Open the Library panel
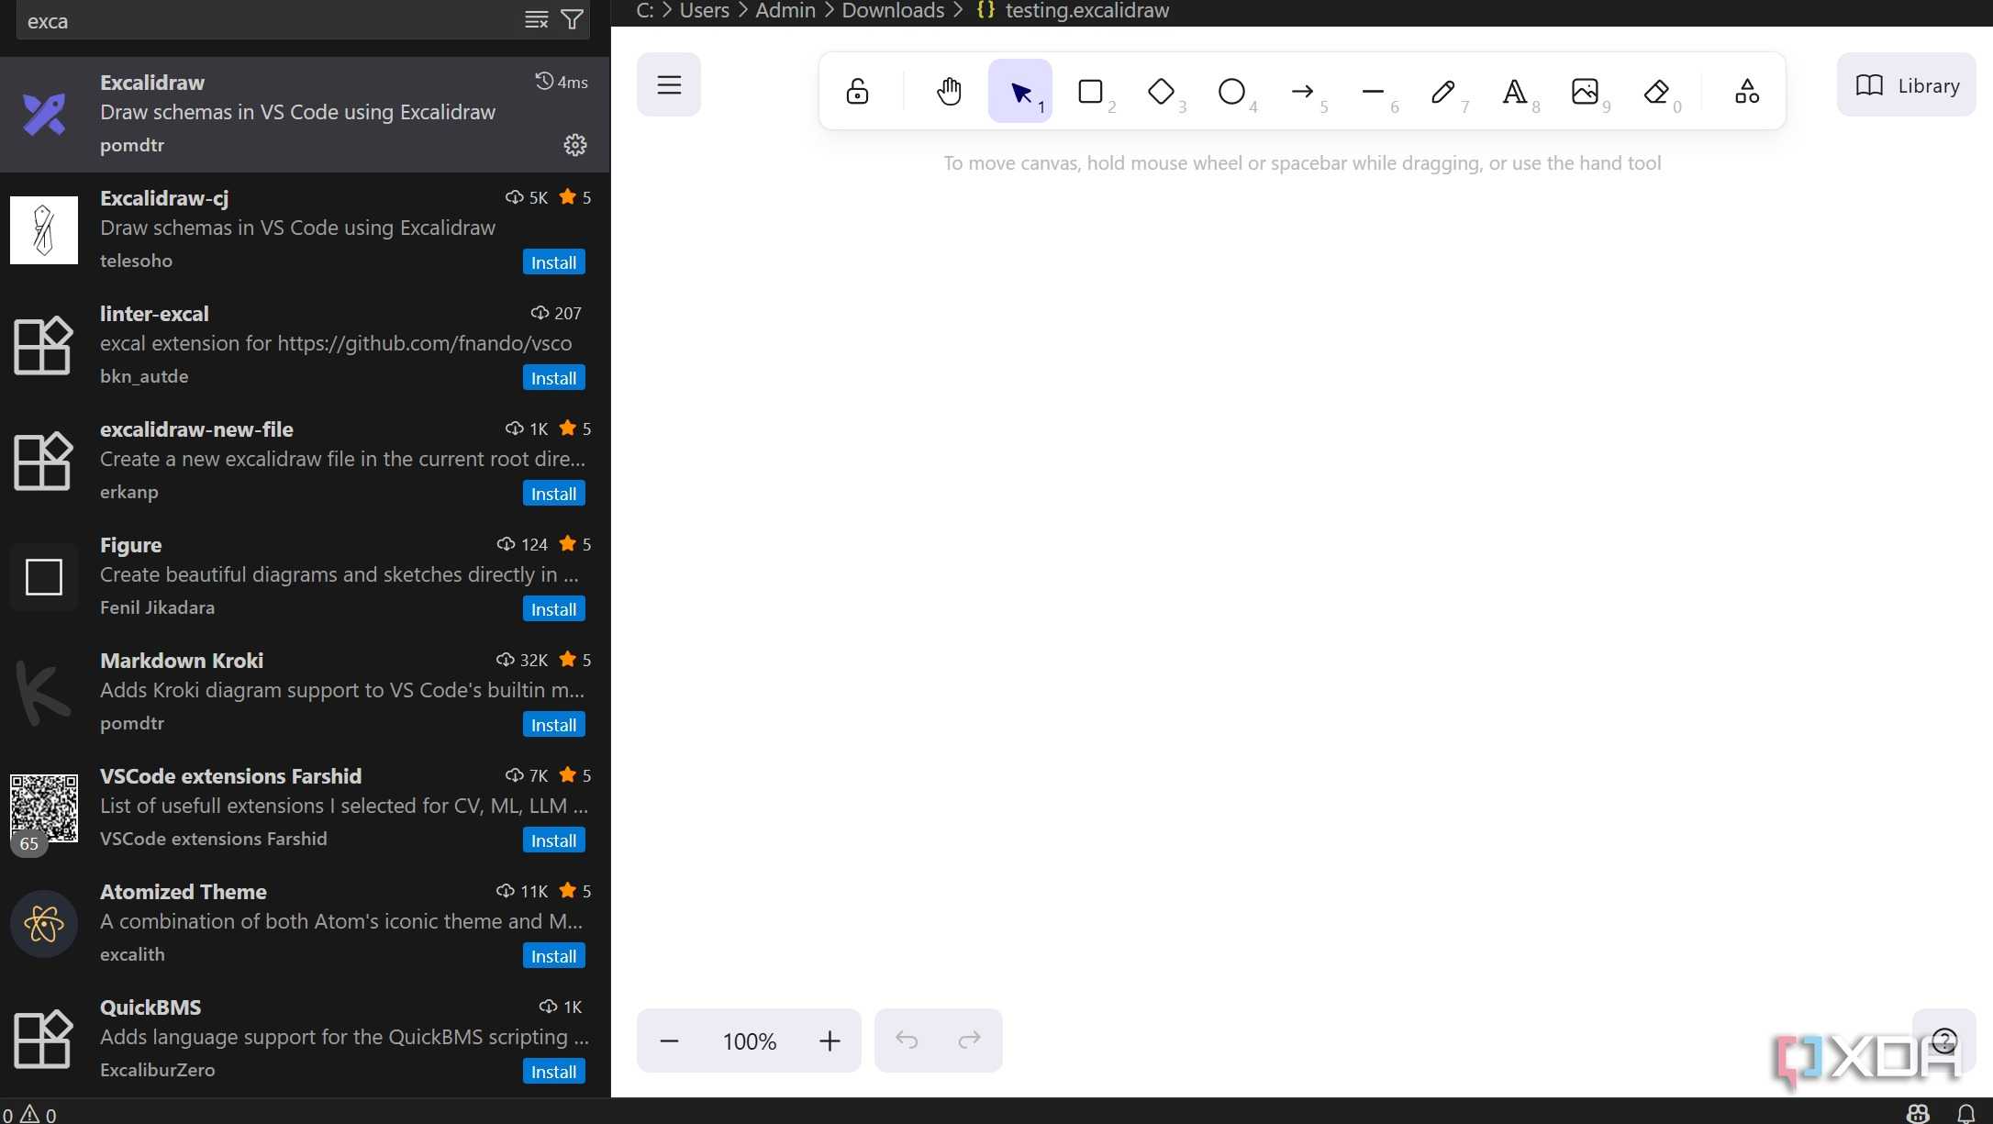Viewport: 1993px width, 1124px height. 1906,85
